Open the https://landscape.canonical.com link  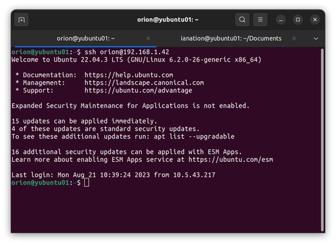(144, 83)
